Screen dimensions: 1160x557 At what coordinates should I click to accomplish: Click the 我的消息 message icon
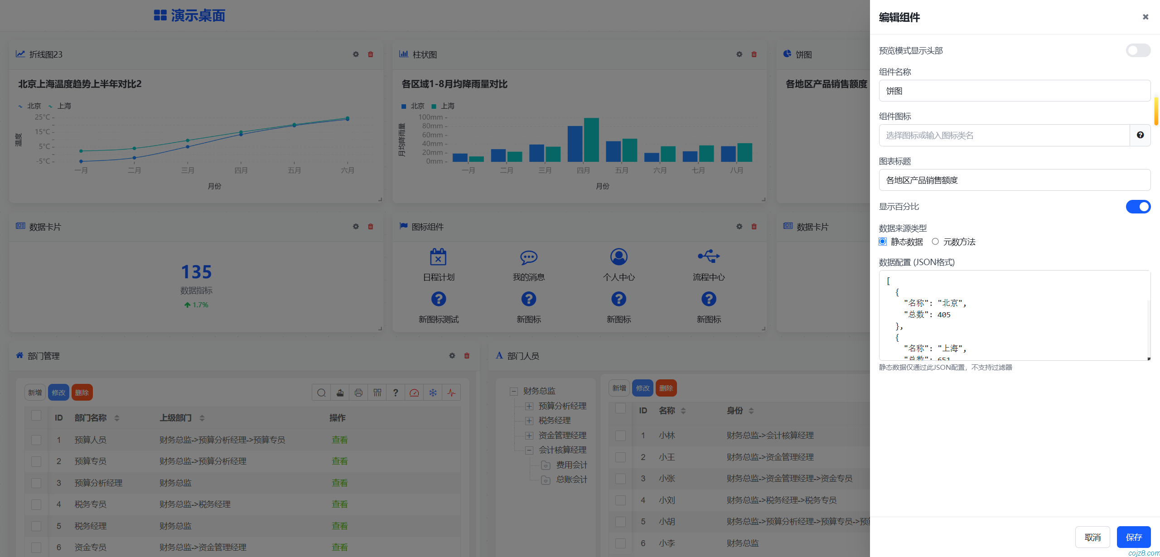tap(528, 257)
